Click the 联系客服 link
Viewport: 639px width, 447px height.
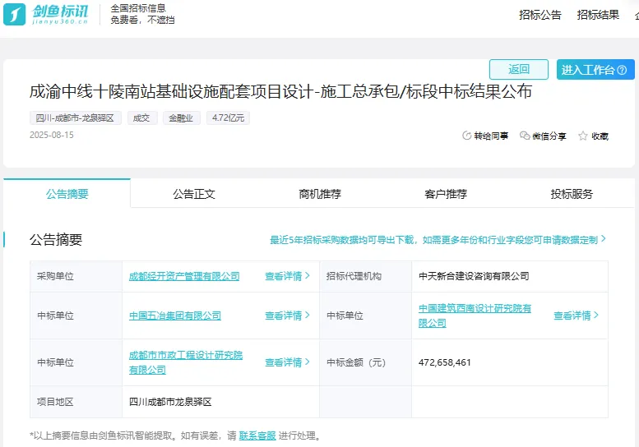[x=257, y=435]
